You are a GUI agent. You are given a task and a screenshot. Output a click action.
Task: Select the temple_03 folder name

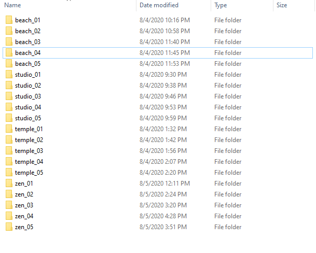tap(29, 151)
